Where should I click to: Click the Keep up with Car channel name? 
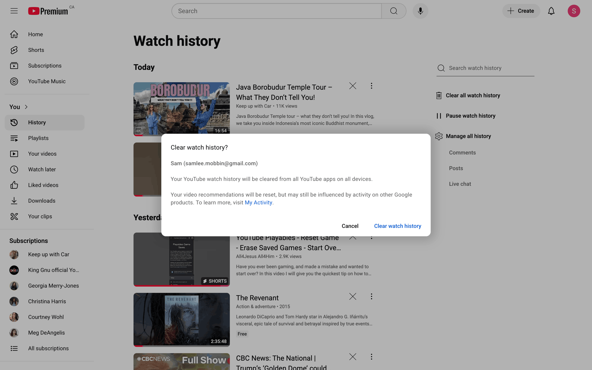coord(253,106)
